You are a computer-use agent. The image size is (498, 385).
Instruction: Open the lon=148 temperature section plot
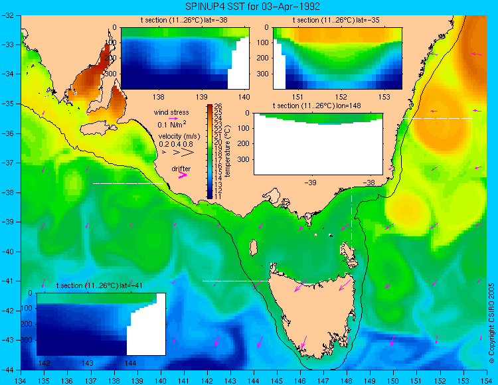pyautogui.click(x=318, y=144)
